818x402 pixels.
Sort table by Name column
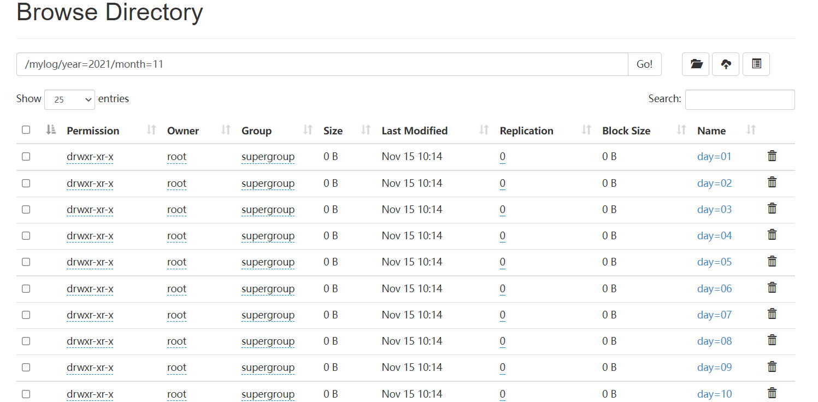pos(751,130)
